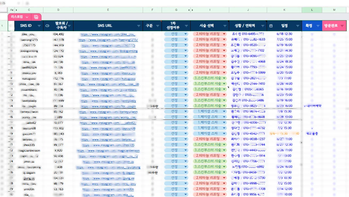349x197 pixels.
Task: Select contact cell ending 010-2144-7410
Action: click(248, 84)
